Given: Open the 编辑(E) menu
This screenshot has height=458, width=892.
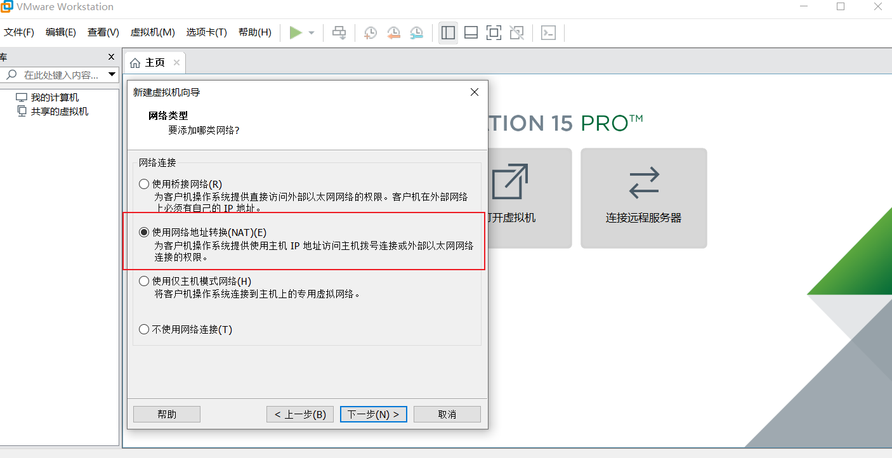Looking at the screenshot, I should click(61, 32).
